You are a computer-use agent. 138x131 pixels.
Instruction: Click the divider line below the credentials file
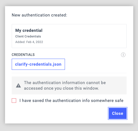[69, 73]
